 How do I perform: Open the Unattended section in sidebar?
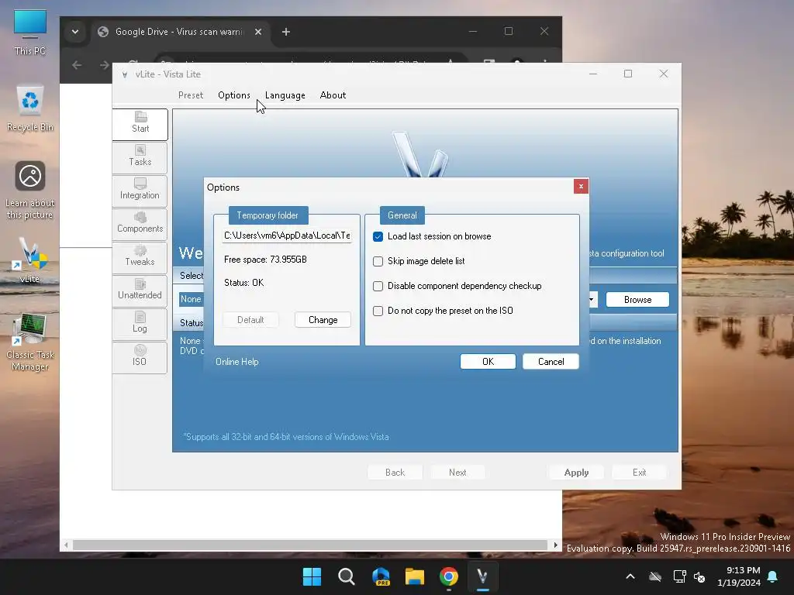pos(140,291)
